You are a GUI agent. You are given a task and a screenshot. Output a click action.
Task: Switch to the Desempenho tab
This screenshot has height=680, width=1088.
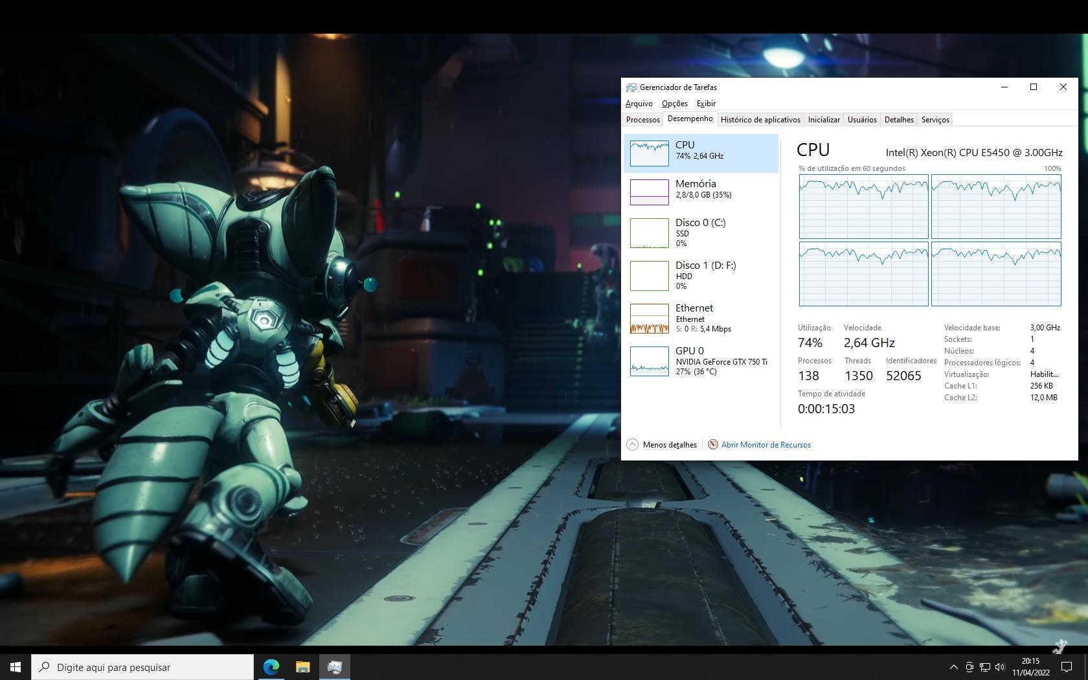click(x=690, y=119)
